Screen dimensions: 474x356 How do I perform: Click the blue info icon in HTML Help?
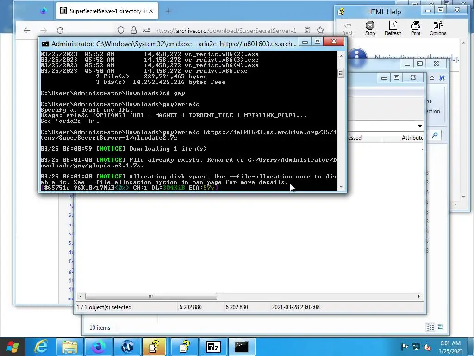[357, 57]
